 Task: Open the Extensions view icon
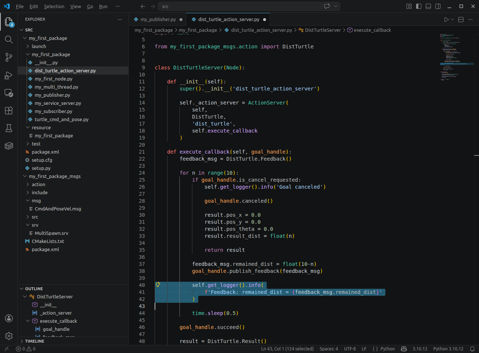point(9,110)
